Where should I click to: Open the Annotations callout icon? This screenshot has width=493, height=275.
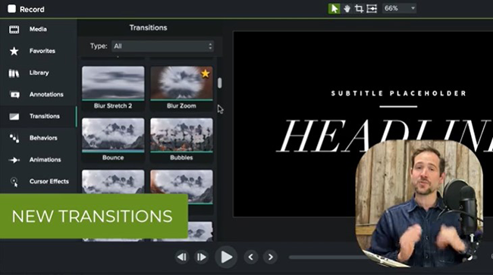(14, 95)
